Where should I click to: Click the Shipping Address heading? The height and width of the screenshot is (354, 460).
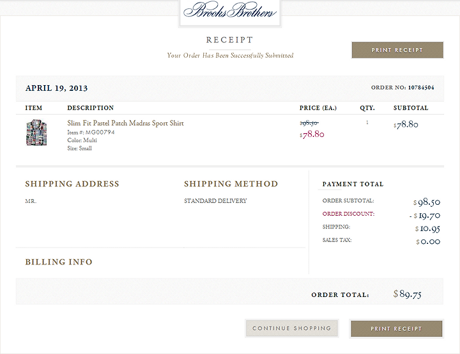72,184
